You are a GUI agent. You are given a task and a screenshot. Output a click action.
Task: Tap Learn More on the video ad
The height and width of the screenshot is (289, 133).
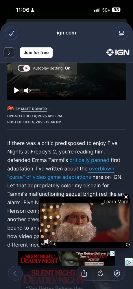pyautogui.click(x=116, y=201)
